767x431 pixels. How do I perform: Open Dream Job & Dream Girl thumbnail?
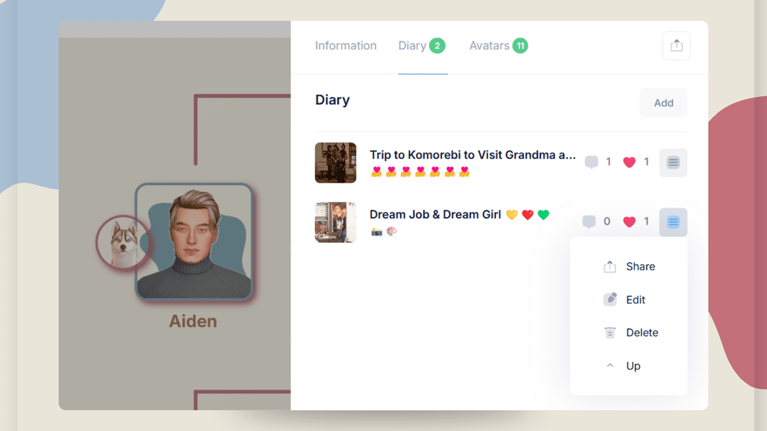[336, 222]
